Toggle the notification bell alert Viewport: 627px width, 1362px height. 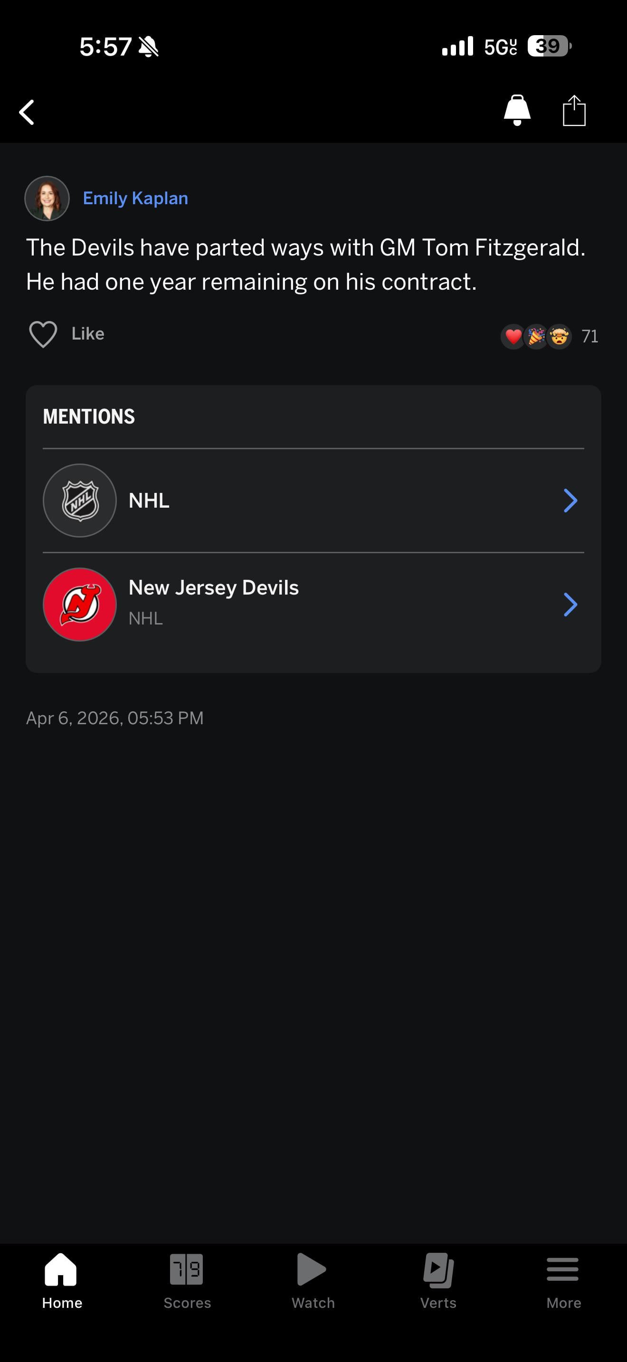(517, 110)
